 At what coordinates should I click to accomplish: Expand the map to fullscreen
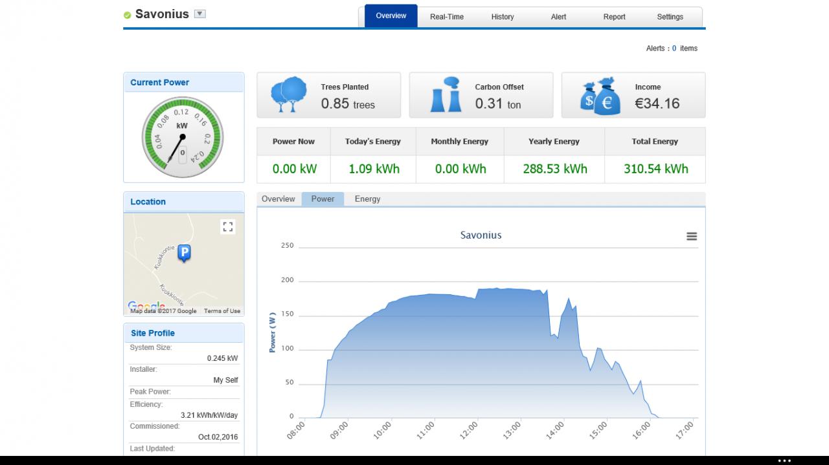[x=227, y=226]
